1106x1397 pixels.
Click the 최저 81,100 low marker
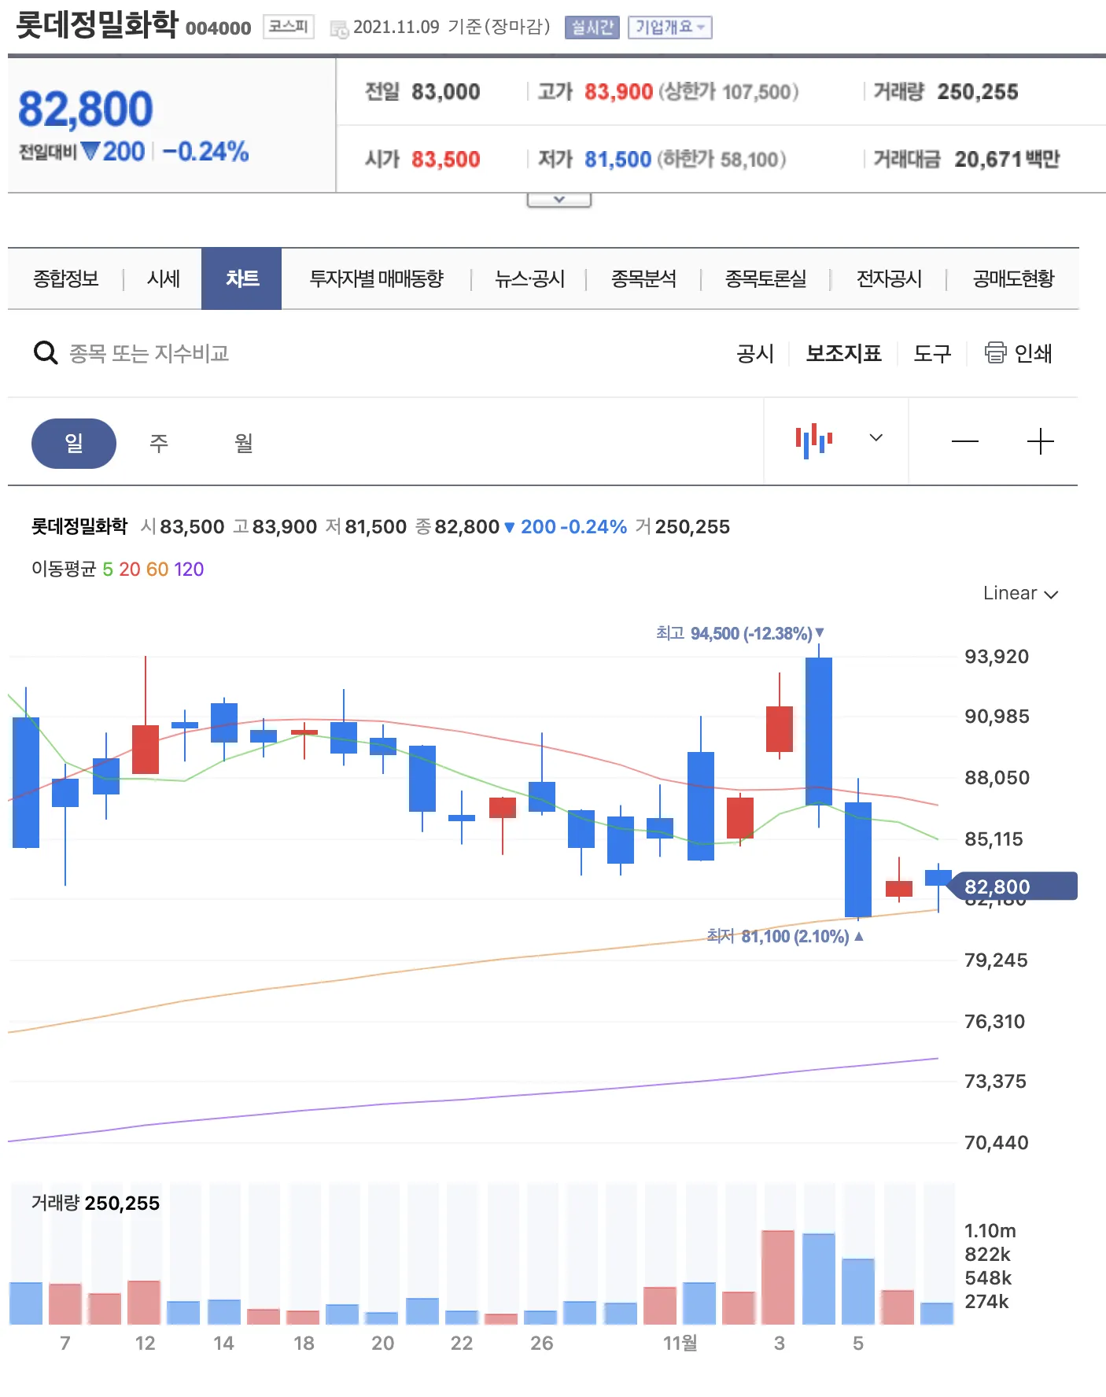pos(784,936)
